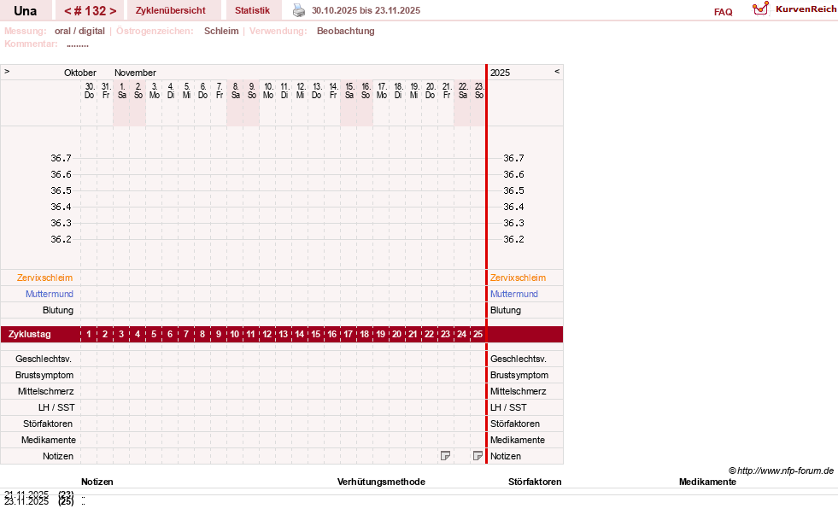Click the left Blutung row label
The image size is (838, 532).
(58, 310)
